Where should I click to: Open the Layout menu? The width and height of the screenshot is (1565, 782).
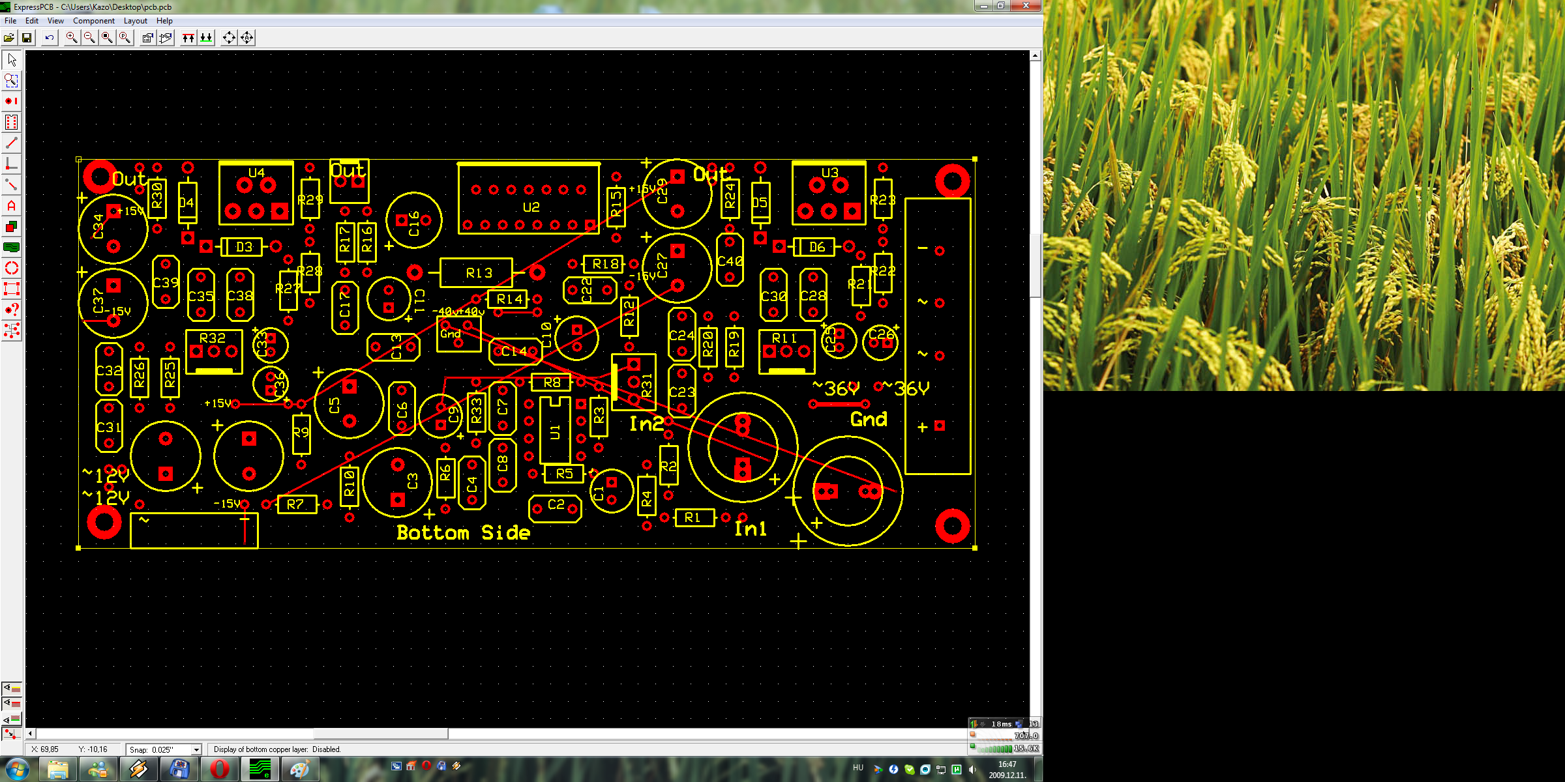pos(135,21)
